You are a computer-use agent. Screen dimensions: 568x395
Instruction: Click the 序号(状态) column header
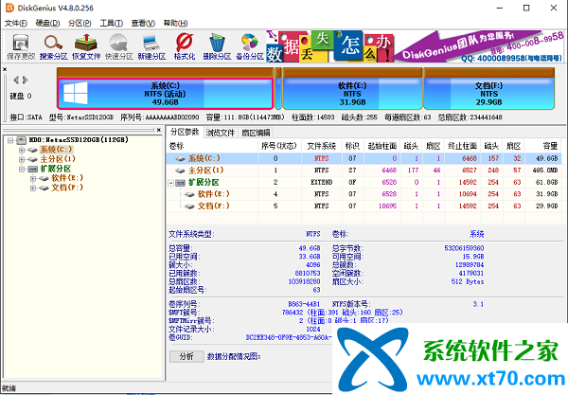click(x=279, y=146)
